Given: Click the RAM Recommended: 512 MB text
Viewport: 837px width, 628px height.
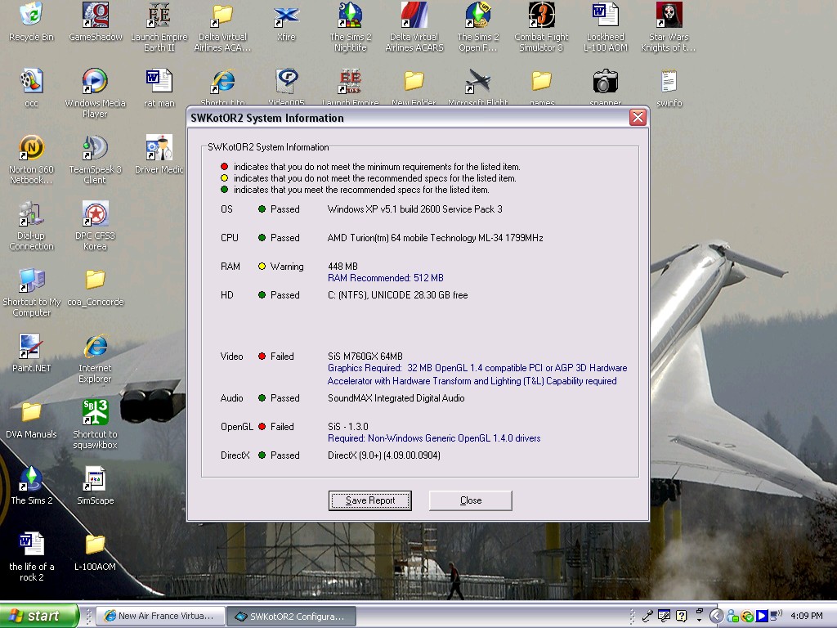Looking at the screenshot, I should point(386,278).
